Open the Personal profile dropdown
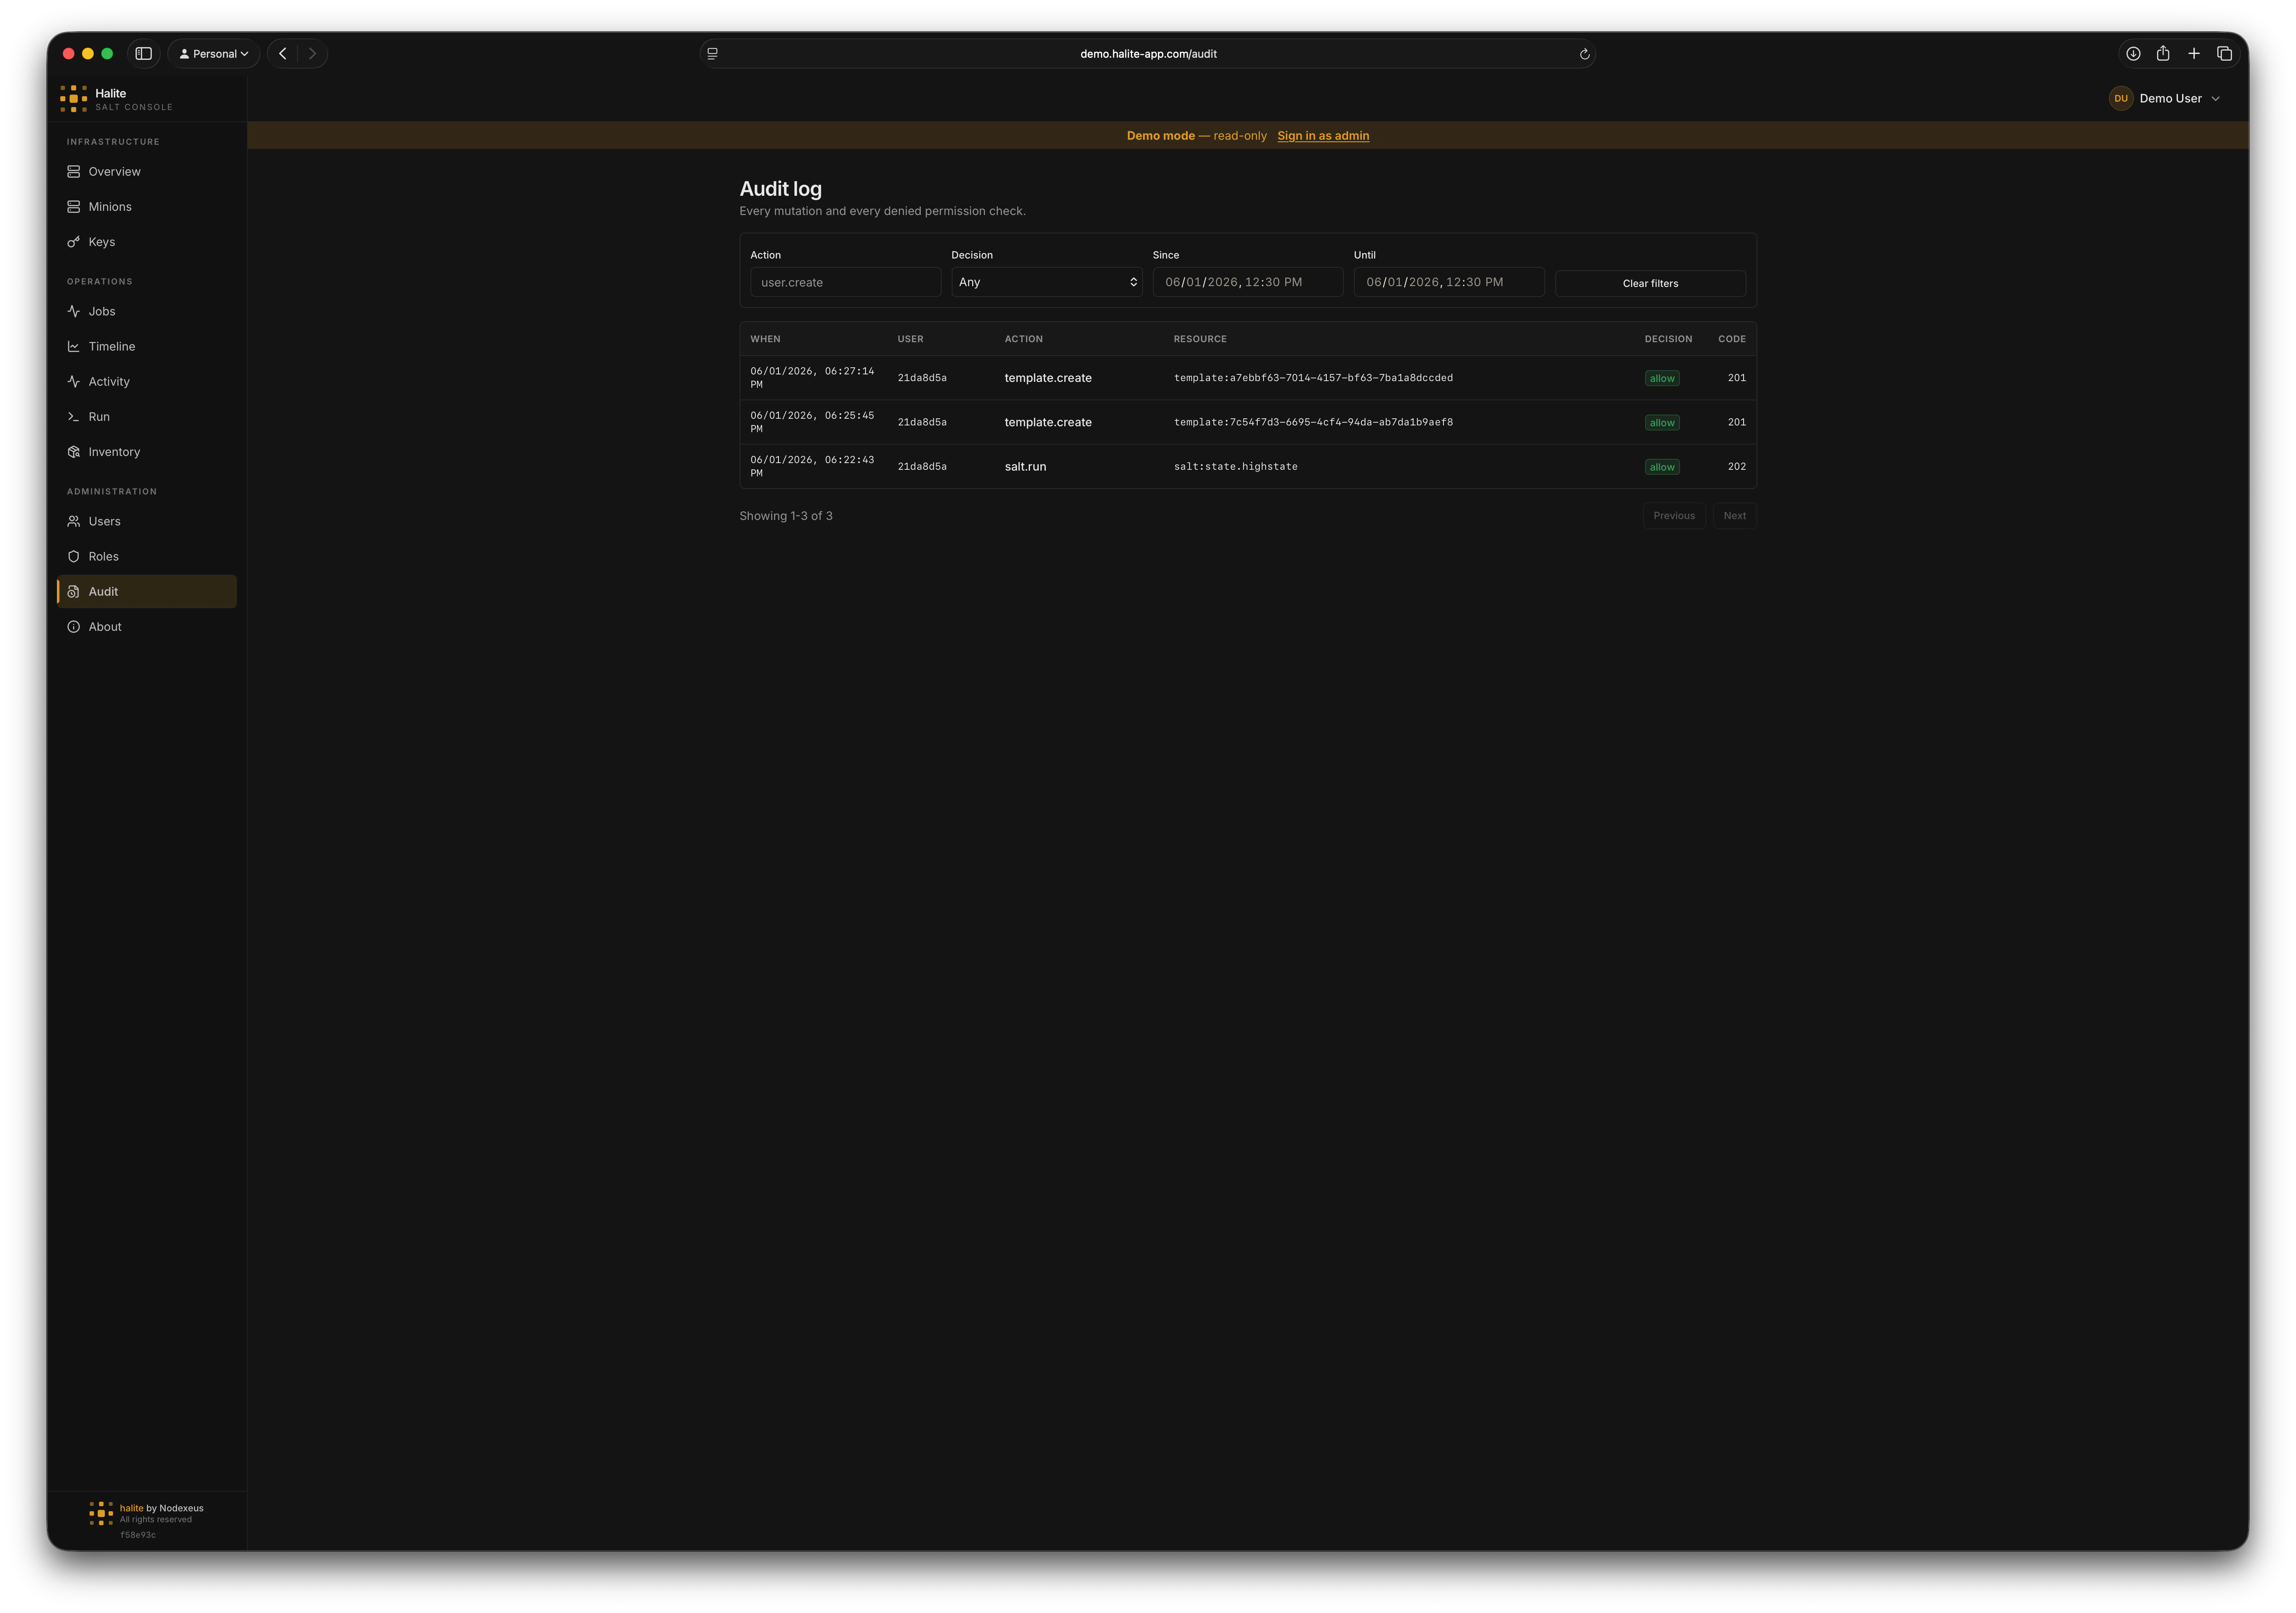Image resolution: width=2296 pixels, height=1613 pixels. (x=214, y=54)
